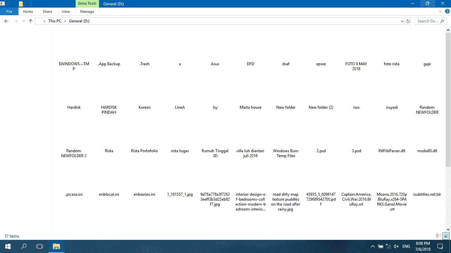
Task: Go back with the Back arrow
Action: (x=6, y=21)
